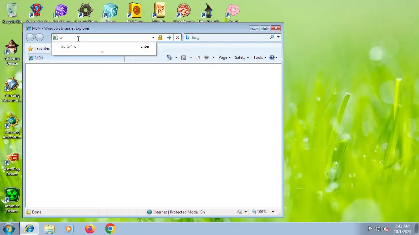Minimize the Internet Explorer window
419x235 pixels.
[254, 28]
